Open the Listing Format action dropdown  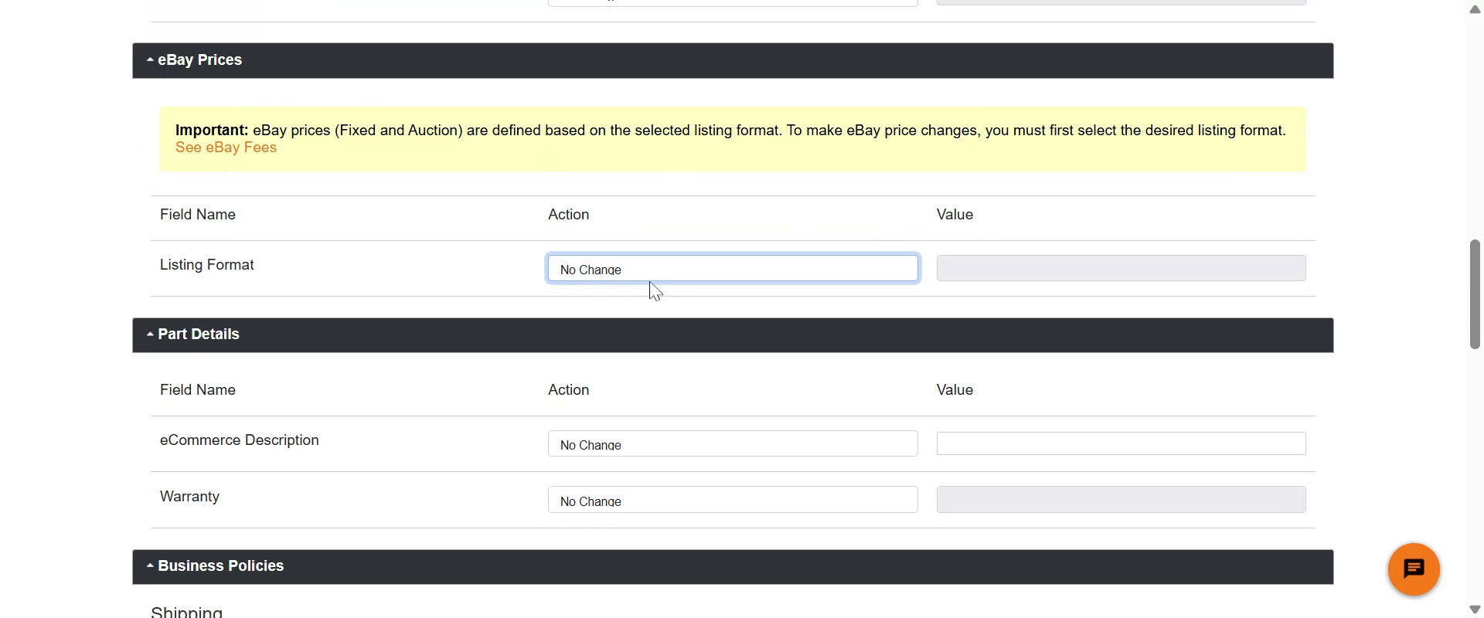click(x=732, y=269)
